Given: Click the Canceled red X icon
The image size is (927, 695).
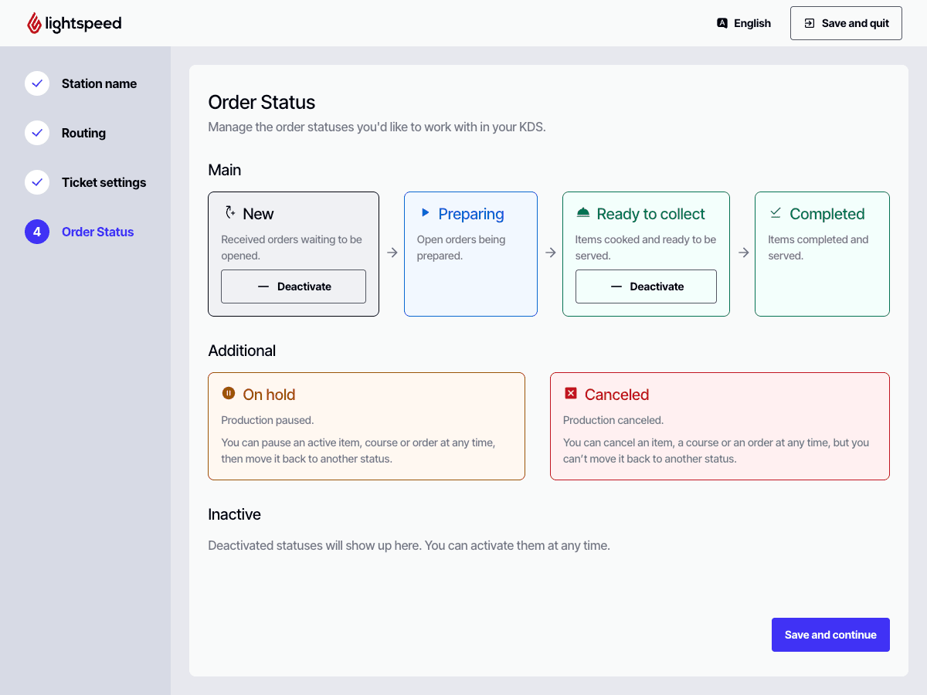Looking at the screenshot, I should click(571, 394).
